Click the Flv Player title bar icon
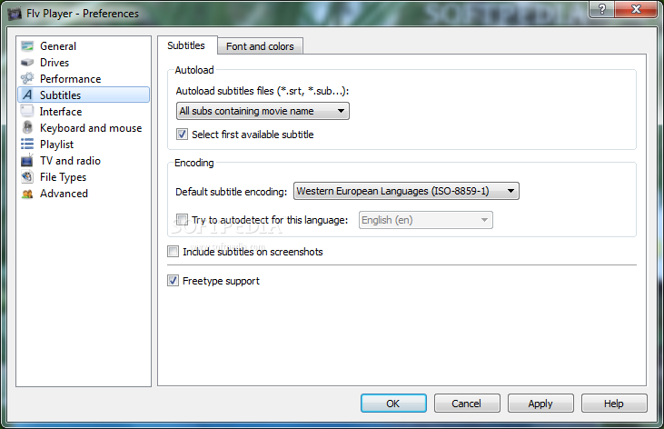 click(x=15, y=14)
